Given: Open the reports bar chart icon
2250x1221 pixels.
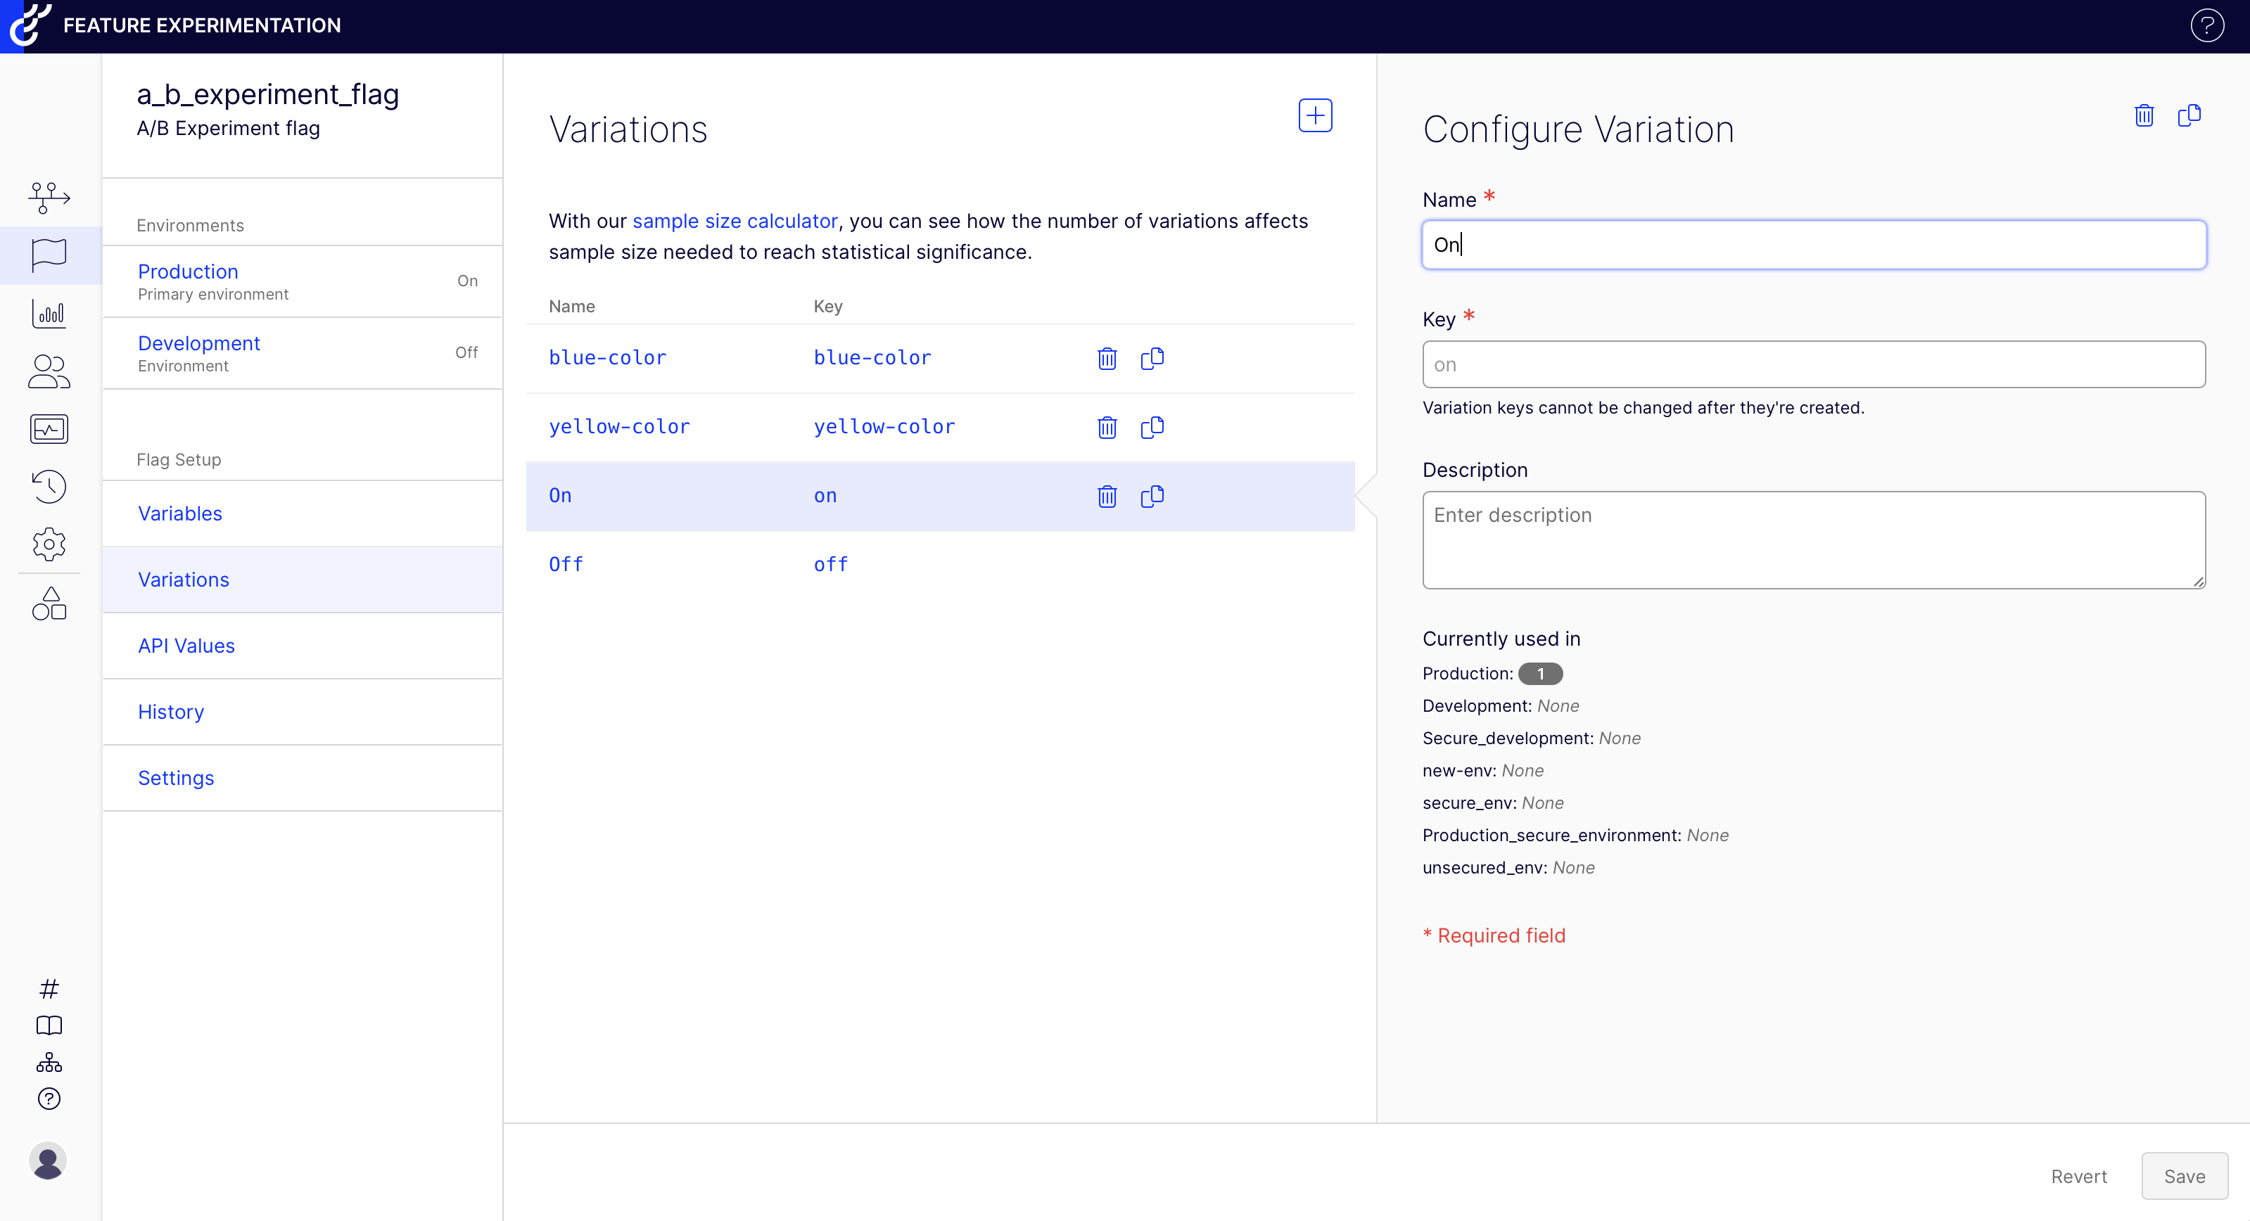Looking at the screenshot, I should [x=49, y=314].
